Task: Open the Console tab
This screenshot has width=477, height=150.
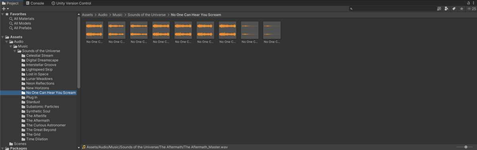Action: point(35,3)
